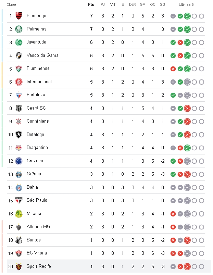Select the Santos table row name

click(34, 240)
